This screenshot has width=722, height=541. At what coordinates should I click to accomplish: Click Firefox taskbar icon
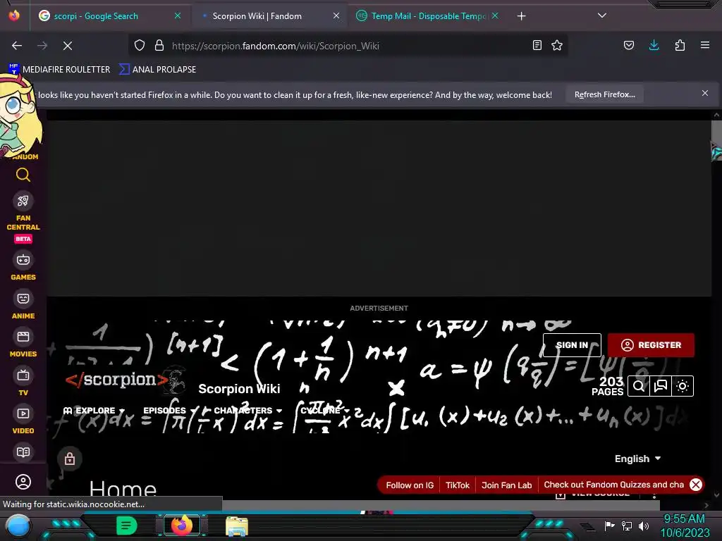pyautogui.click(x=181, y=526)
